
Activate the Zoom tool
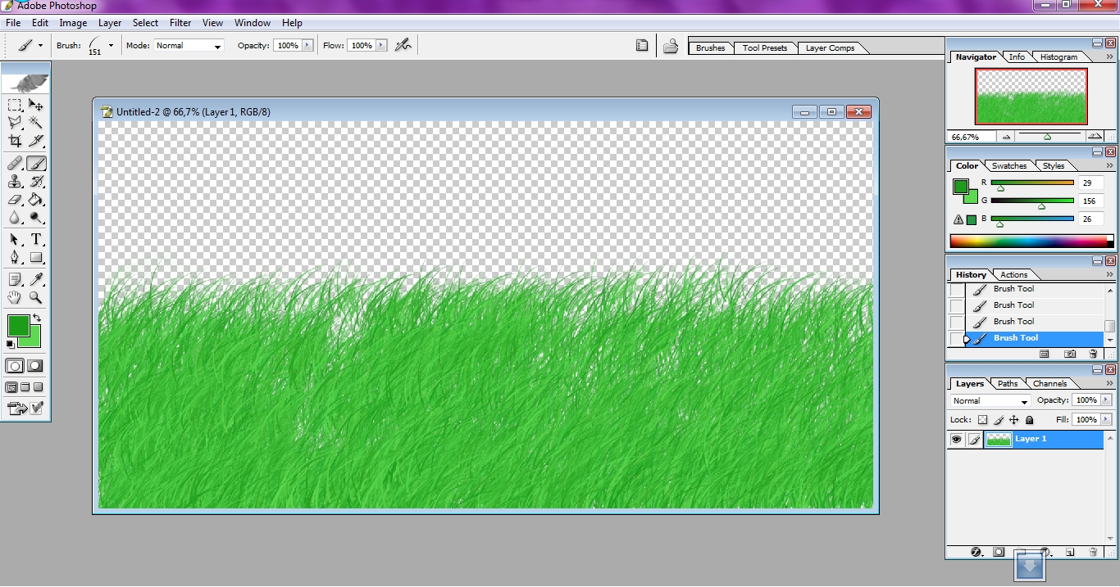36,297
